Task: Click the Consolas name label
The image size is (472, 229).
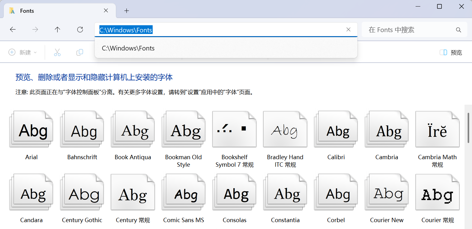Action: (235, 220)
